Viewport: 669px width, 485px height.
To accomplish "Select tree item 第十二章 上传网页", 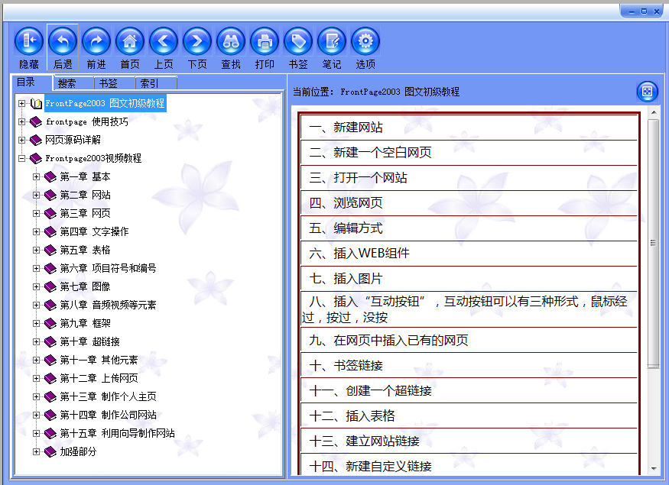I will (x=99, y=379).
